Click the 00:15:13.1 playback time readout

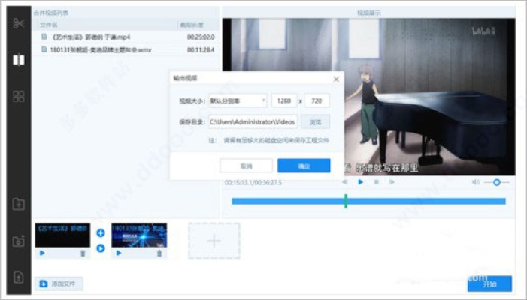pos(238,183)
